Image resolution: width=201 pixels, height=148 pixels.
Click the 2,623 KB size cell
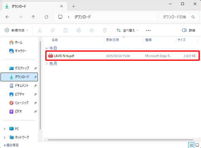point(189,56)
